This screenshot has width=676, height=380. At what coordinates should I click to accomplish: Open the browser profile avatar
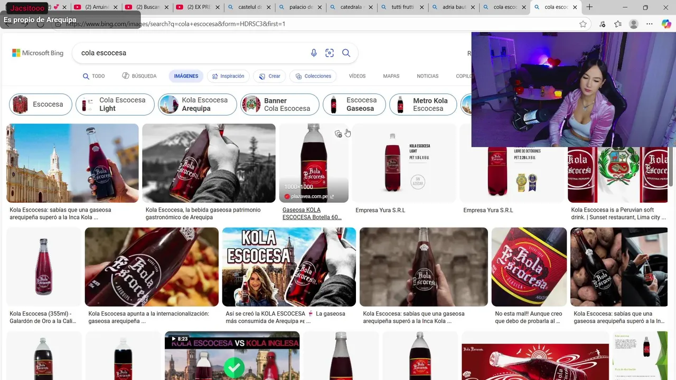coord(634,24)
